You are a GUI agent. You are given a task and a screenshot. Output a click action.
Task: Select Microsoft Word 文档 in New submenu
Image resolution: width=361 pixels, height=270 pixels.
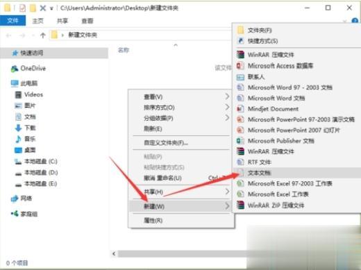pos(297,98)
